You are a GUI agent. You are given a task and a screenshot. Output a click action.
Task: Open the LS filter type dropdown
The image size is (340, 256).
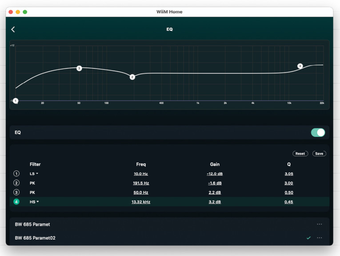point(34,174)
